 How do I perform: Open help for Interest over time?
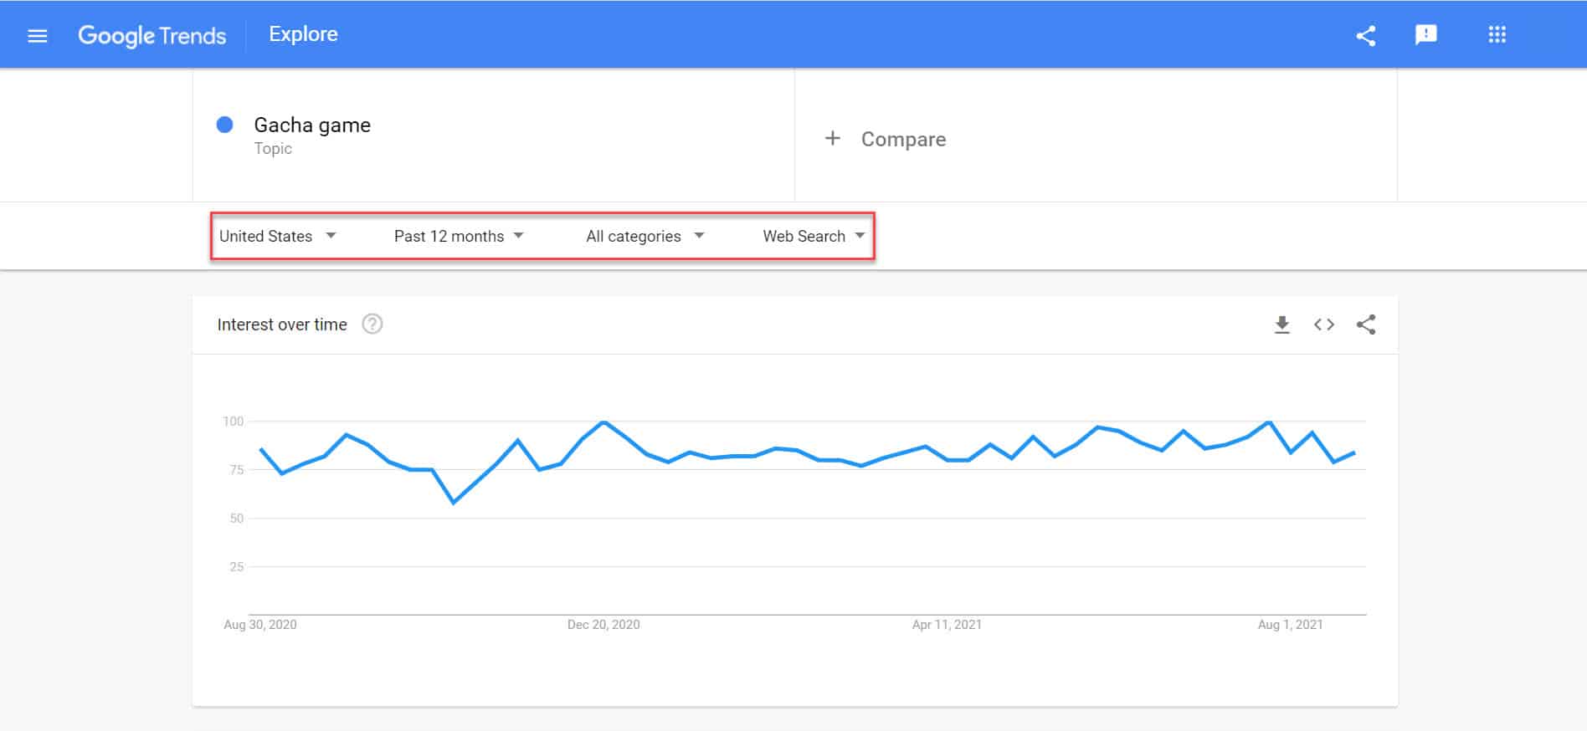(x=372, y=325)
